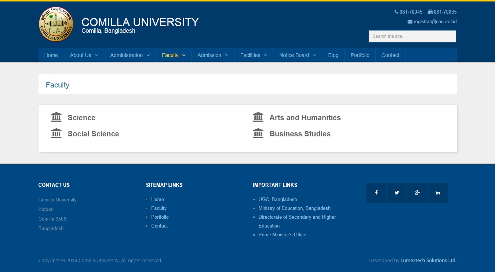Screen dimensions: 495x272
Task: Open the Admission menu dropdown
Action: point(212,55)
